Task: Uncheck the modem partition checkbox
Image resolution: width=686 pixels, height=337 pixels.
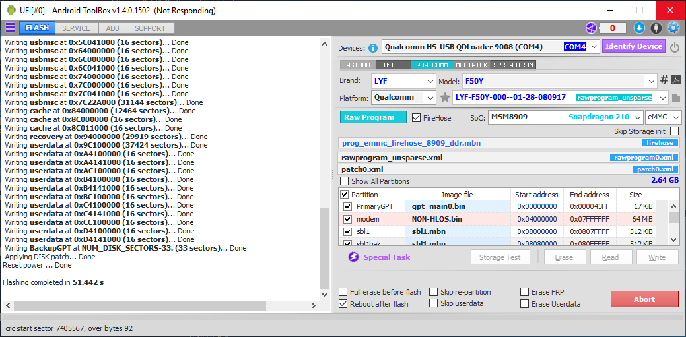Action: pos(348,219)
